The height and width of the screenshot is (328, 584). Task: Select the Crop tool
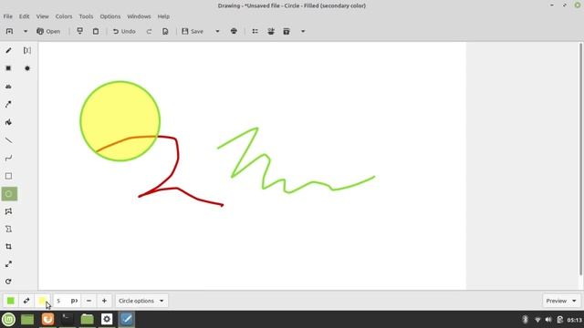click(8, 247)
